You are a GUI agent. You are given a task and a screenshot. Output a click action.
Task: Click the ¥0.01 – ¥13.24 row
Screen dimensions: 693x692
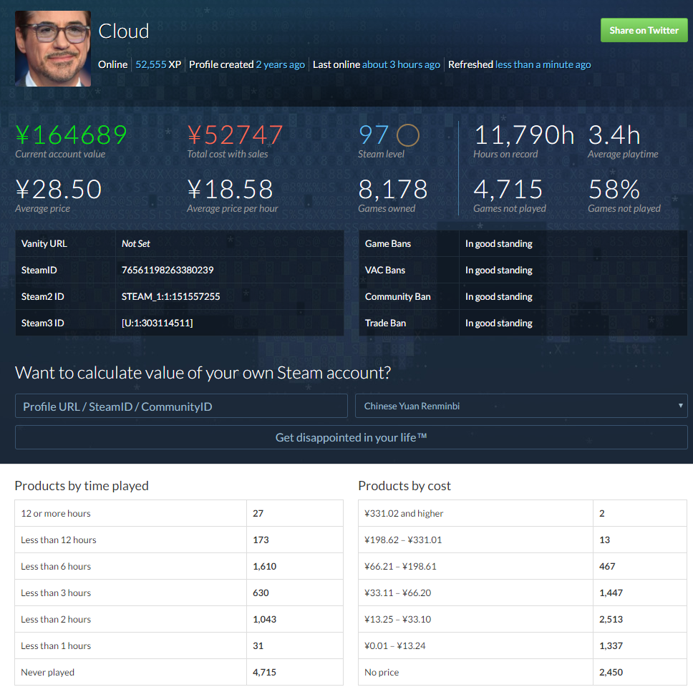click(523, 645)
